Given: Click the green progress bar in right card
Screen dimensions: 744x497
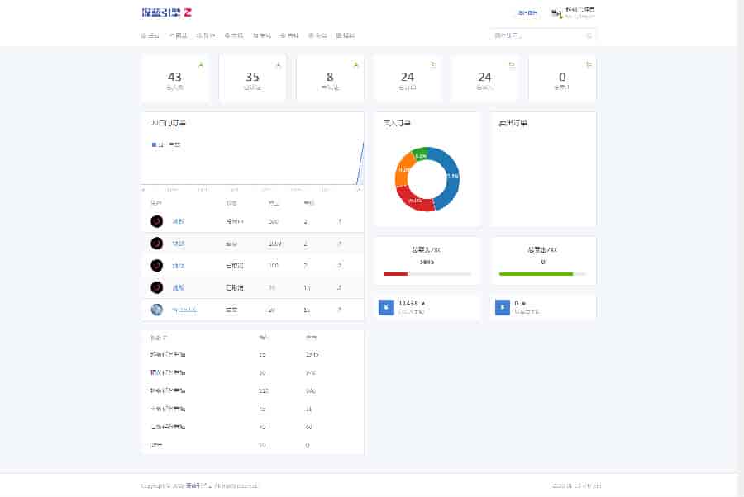Looking at the screenshot, I should pos(537,274).
